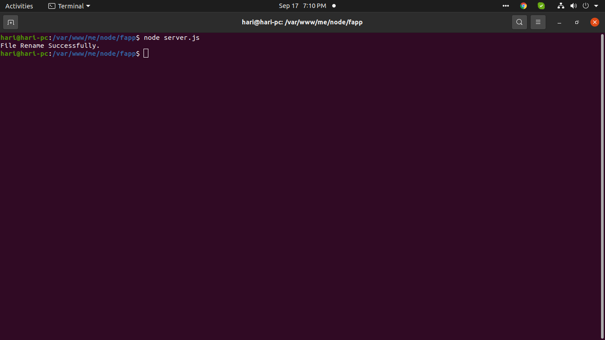Click the three-dots status tray icon

click(x=505, y=6)
